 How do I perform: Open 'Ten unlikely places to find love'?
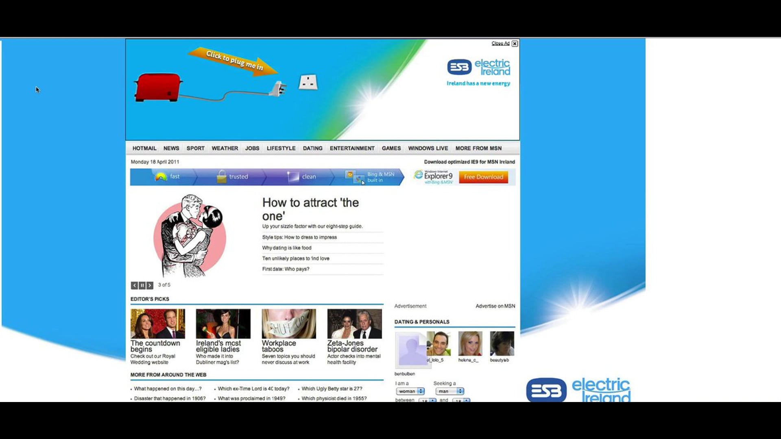tap(296, 259)
